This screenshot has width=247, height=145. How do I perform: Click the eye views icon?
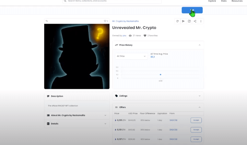[130, 36]
